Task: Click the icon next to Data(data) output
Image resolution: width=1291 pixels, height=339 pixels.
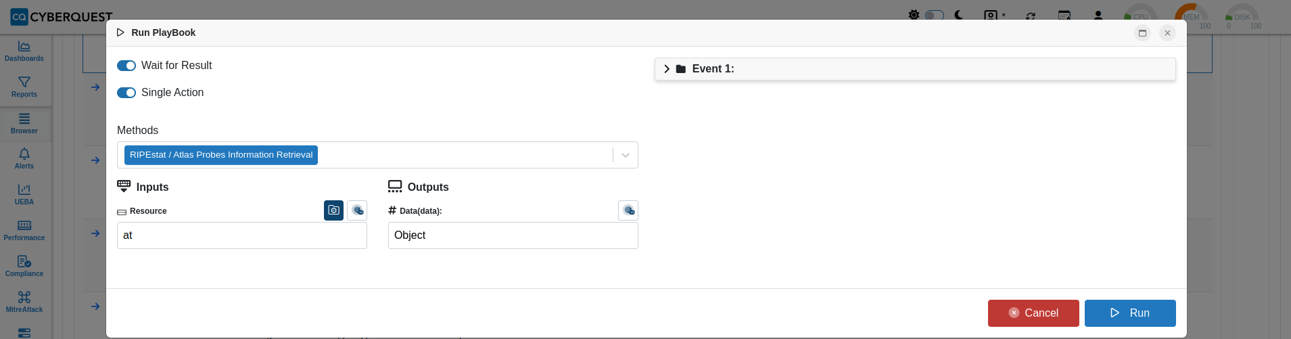Action: click(628, 210)
